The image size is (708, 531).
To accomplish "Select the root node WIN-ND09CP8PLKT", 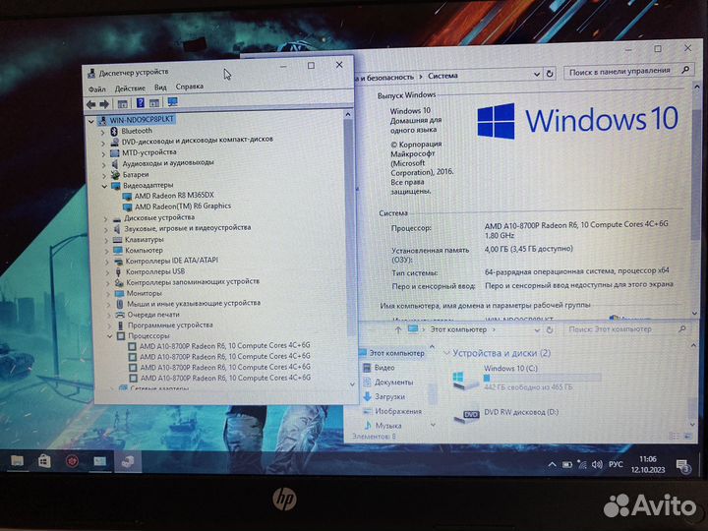I will (x=142, y=120).
